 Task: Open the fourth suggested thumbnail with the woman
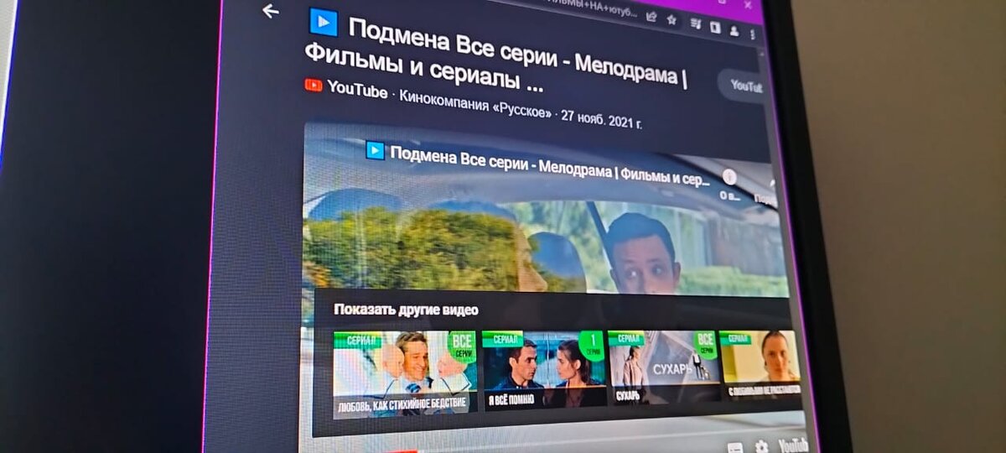point(760,363)
